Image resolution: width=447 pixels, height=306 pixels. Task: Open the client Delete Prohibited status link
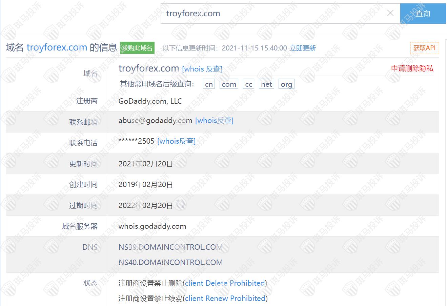(x=225, y=283)
